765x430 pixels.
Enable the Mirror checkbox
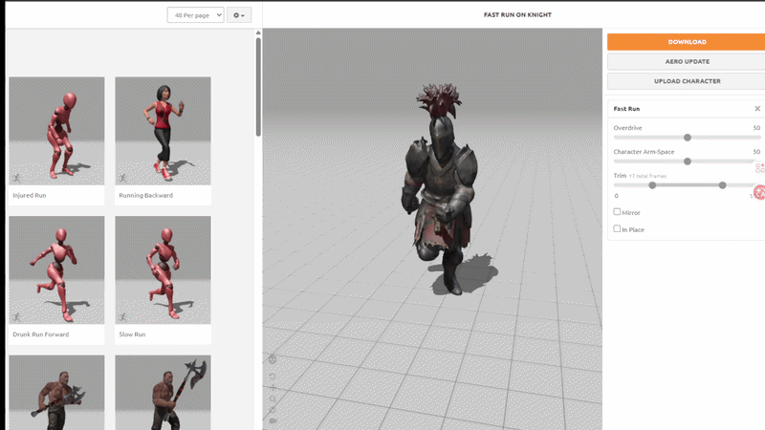[617, 211]
